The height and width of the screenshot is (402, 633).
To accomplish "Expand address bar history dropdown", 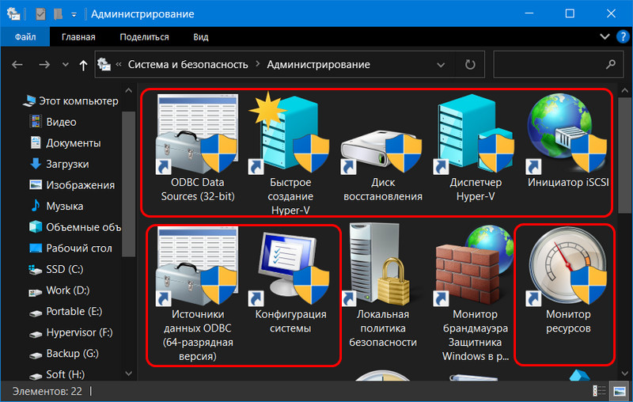I will click(x=441, y=65).
